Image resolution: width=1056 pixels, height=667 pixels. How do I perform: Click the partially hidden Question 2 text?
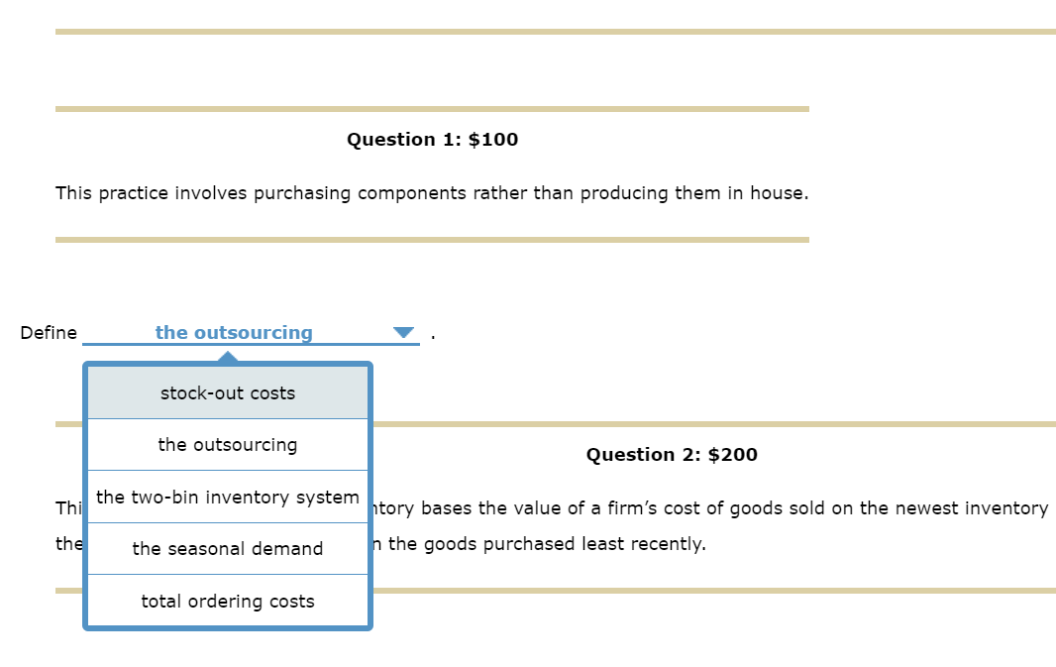(693, 508)
